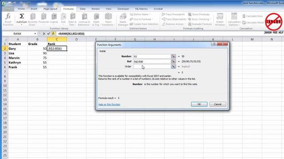
Task: Switch to the Home tab
Action: [x=21, y=9]
